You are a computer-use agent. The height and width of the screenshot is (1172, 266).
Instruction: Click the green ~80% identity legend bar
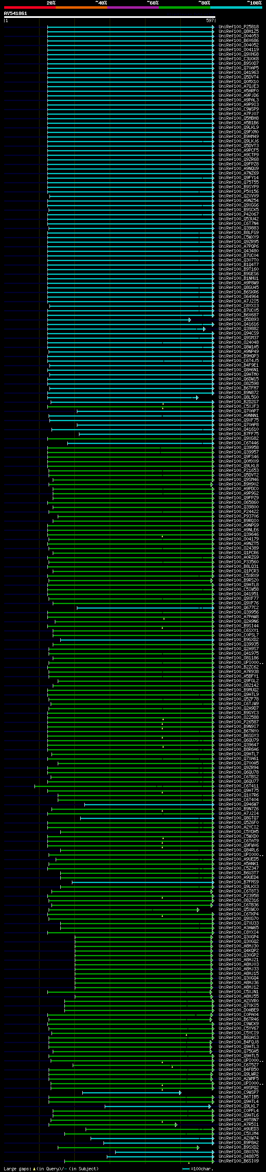[x=185, y=7]
